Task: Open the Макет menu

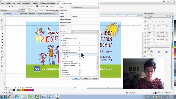Action: (18, 4)
